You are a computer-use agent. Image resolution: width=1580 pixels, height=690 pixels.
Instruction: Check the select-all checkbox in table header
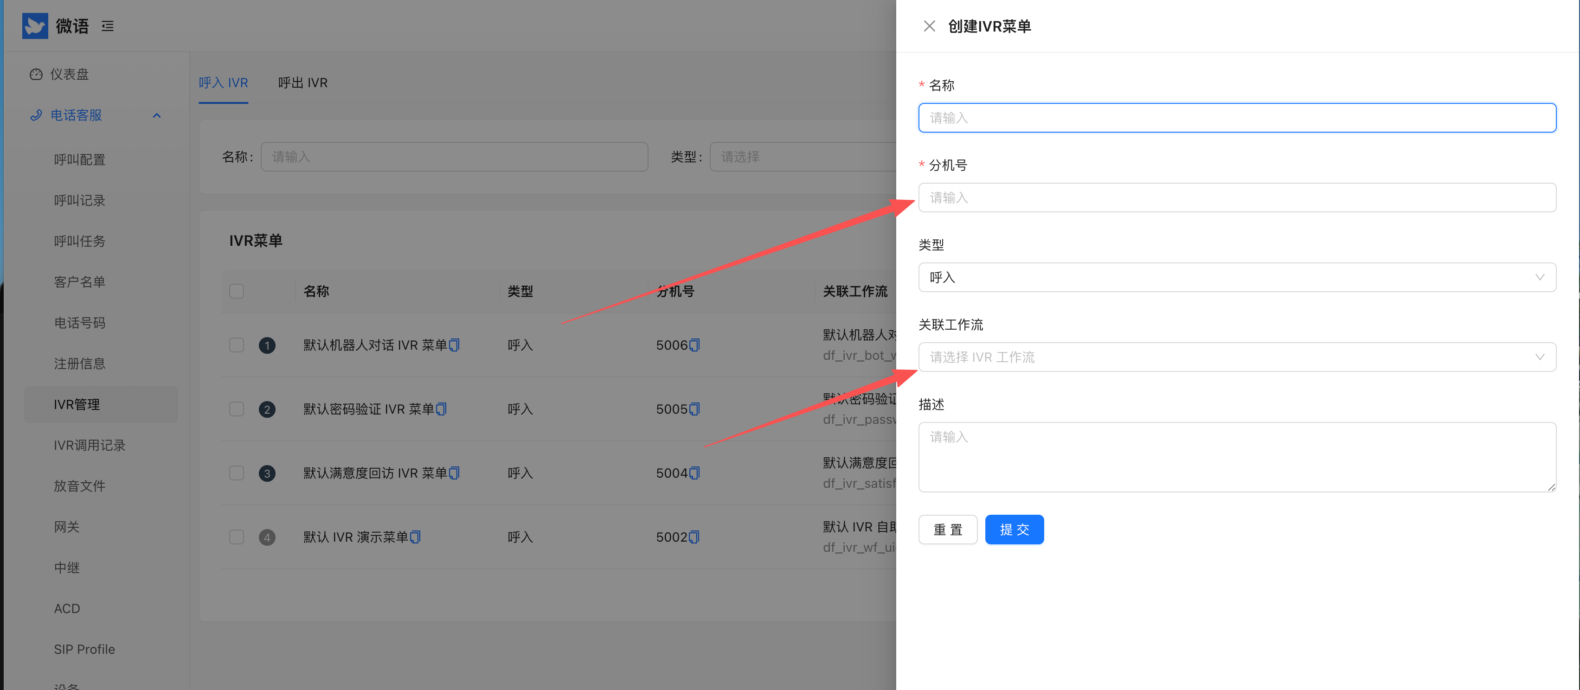[237, 291]
